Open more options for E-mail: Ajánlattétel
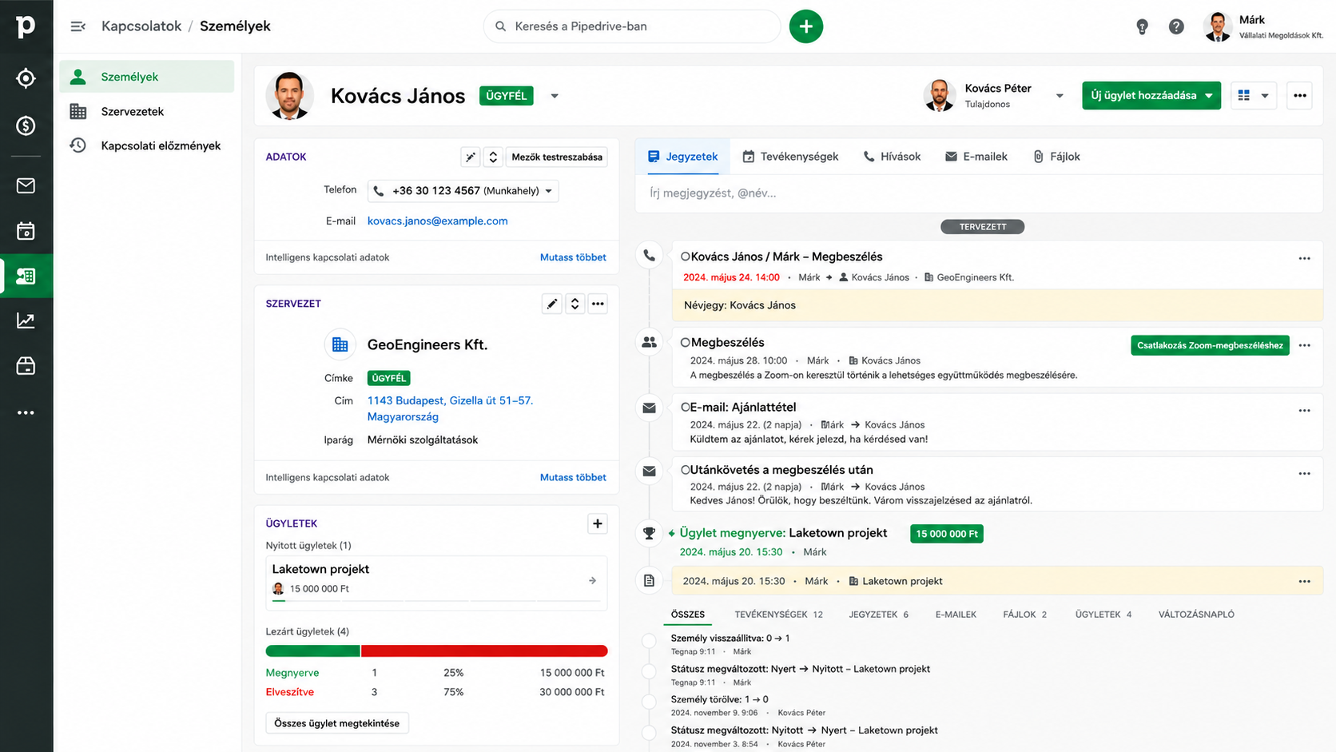Image resolution: width=1336 pixels, height=752 pixels. pyautogui.click(x=1305, y=410)
